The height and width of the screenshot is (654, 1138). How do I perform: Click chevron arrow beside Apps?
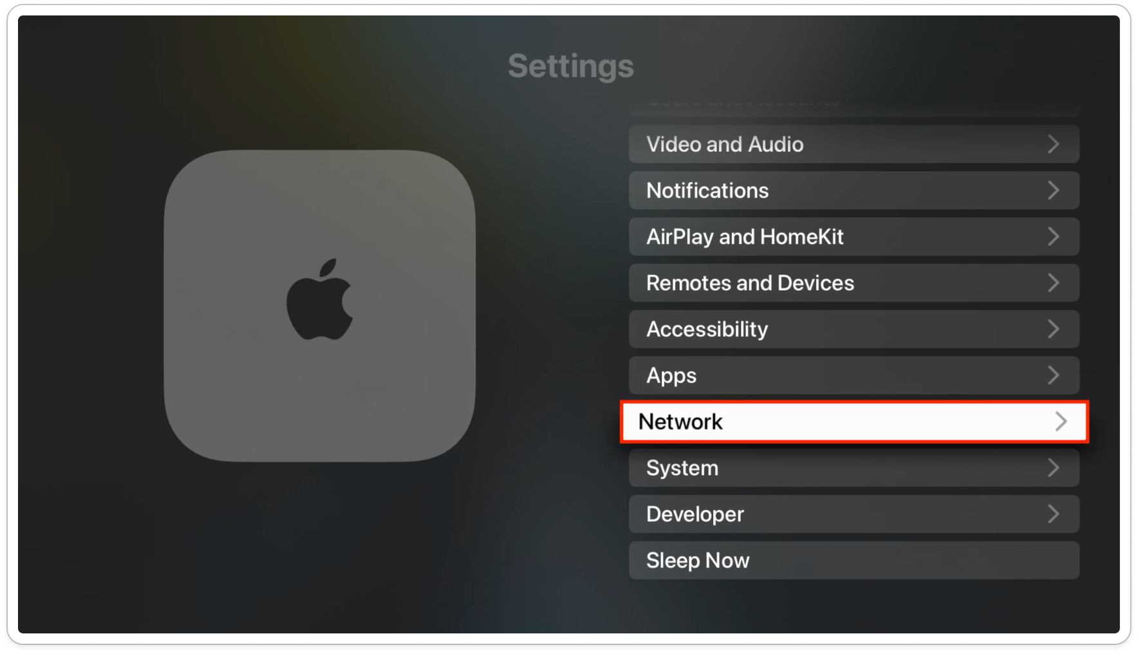click(x=1053, y=375)
